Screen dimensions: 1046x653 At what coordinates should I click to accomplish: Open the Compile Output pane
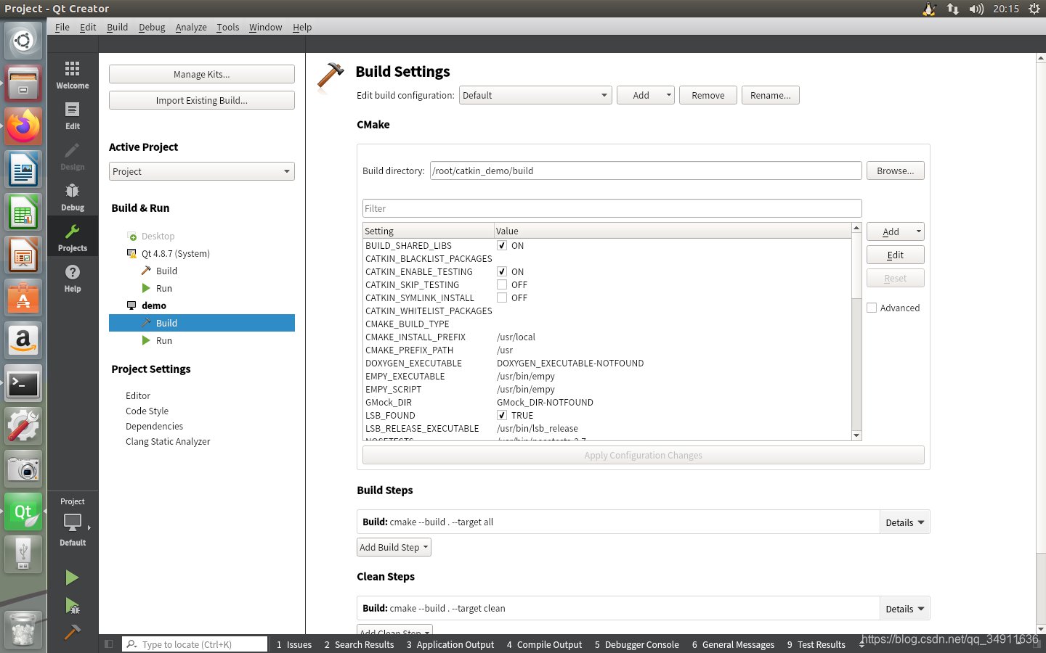(544, 644)
